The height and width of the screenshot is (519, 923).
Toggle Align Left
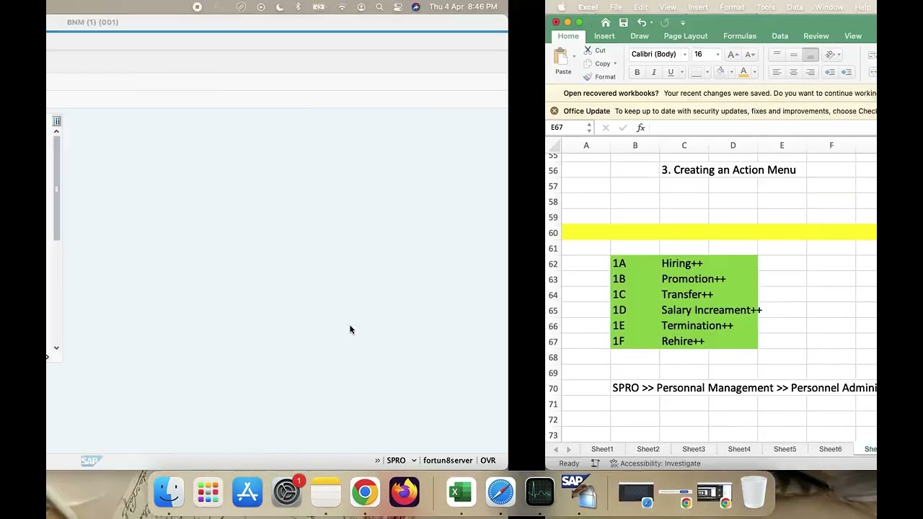(x=777, y=72)
